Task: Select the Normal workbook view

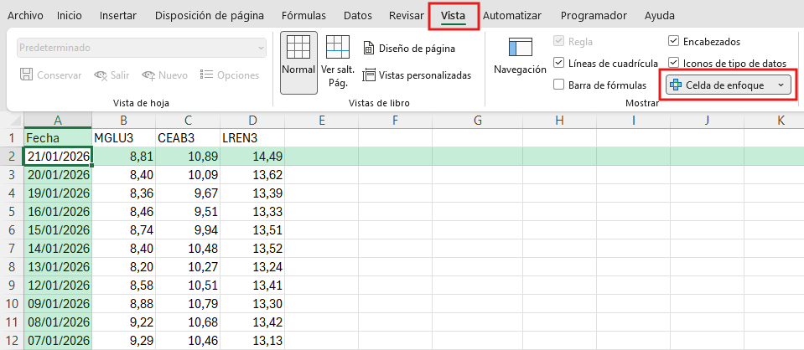Action: 298,63
